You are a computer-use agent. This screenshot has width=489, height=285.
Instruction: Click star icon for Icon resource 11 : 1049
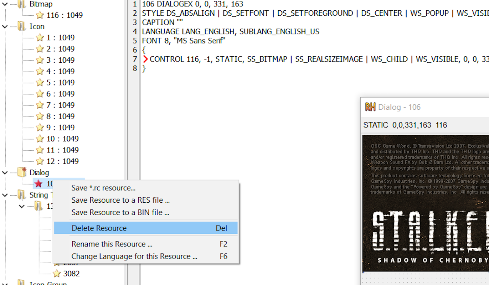[x=40, y=150]
